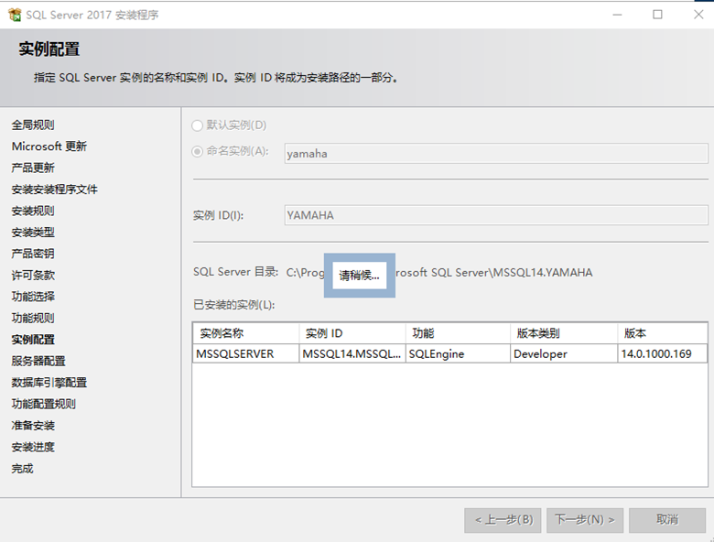Click the 版本类别 column header
This screenshot has width=714, height=542.
(564, 333)
